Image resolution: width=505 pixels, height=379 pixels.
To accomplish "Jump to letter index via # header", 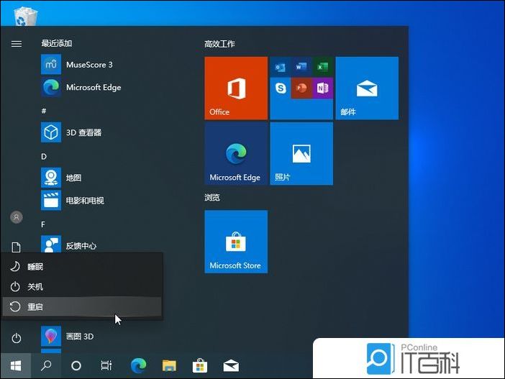I will click(44, 111).
